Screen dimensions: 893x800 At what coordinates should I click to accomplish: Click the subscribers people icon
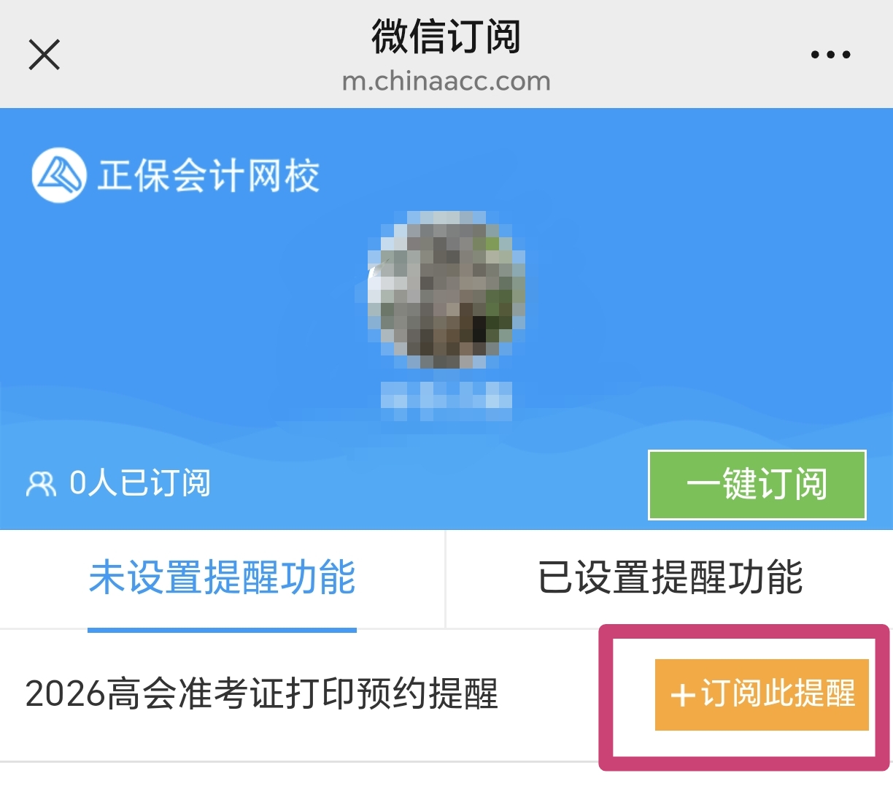click(x=41, y=484)
